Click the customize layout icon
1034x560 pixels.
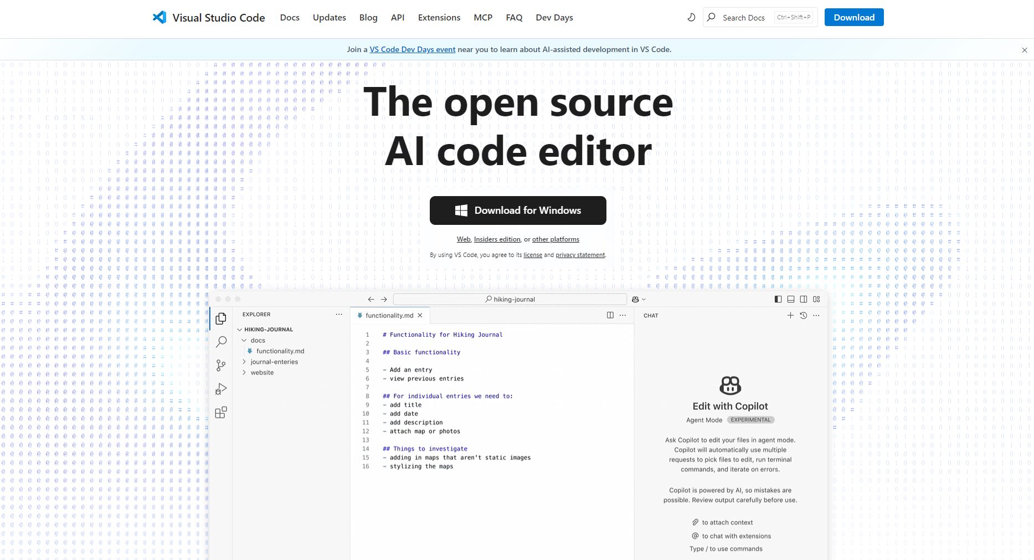tap(816, 299)
